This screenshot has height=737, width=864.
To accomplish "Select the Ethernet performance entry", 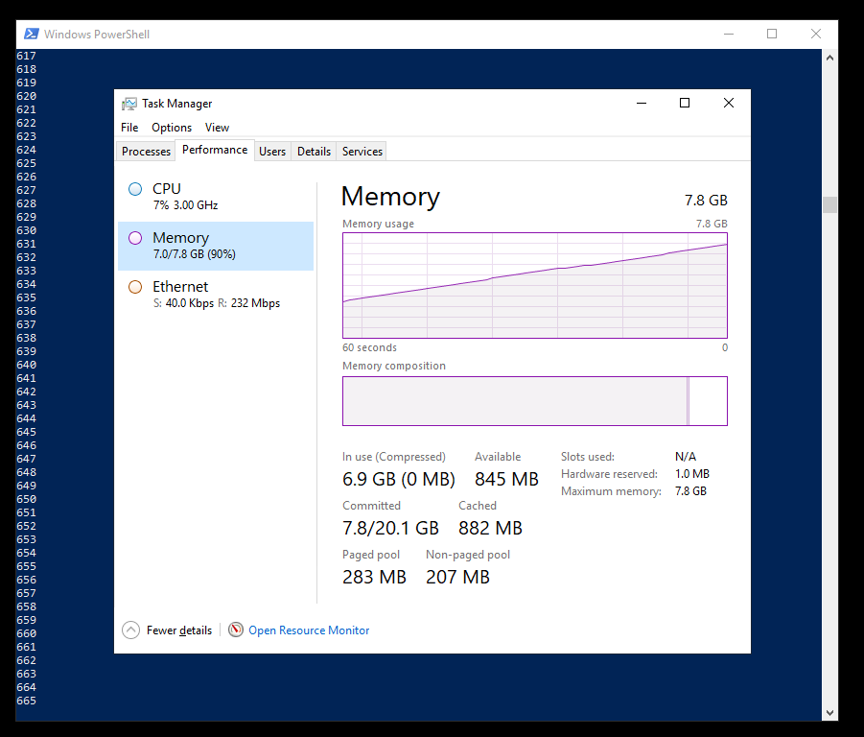I will (x=216, y=295).
